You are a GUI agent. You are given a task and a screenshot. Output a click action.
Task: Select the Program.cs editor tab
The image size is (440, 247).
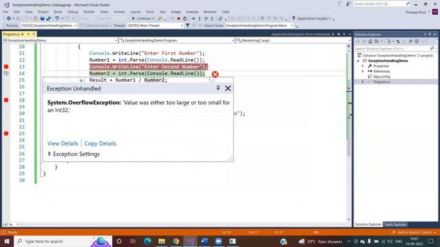11,34
